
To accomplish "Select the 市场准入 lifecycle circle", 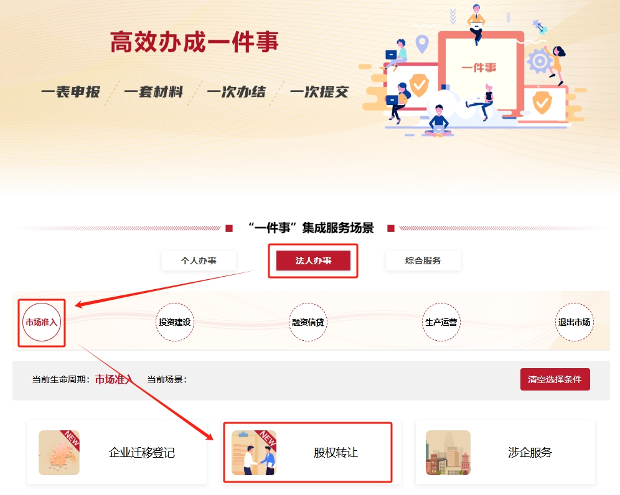I will coord(42,322).
